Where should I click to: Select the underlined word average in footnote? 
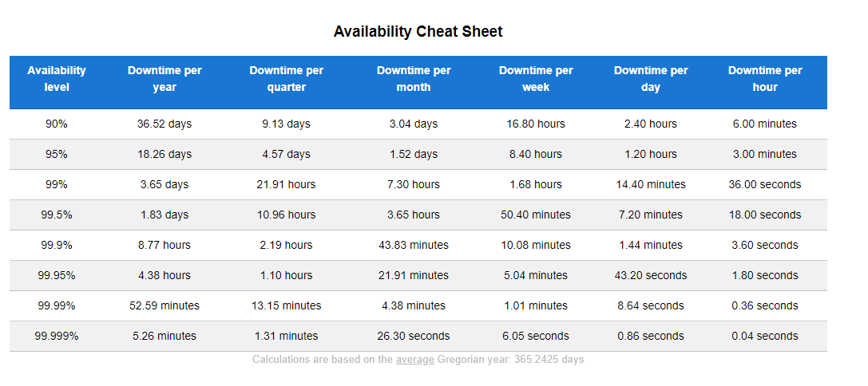tap(414, 360)
